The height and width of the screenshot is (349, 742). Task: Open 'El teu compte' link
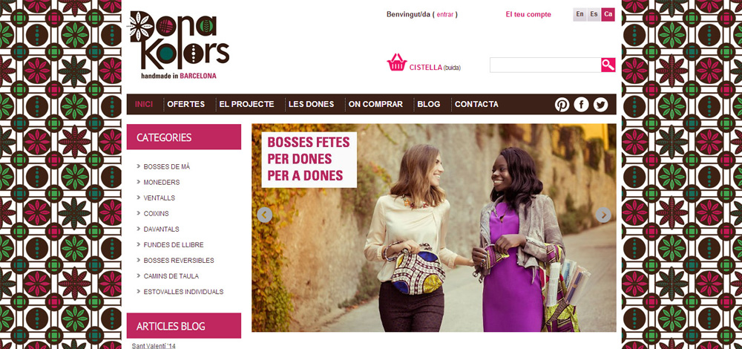(528, 15)
